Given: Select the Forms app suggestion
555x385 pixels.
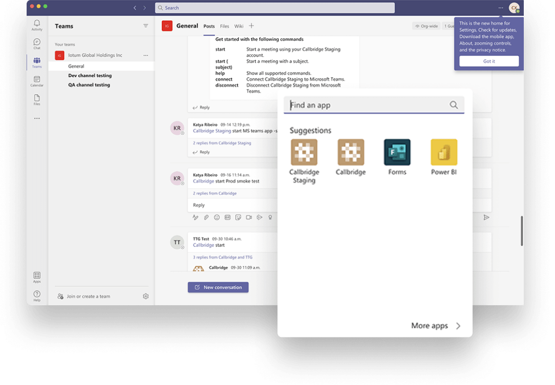Looking at the screenshot, I should pyautogui.click(x=397, y=152).
